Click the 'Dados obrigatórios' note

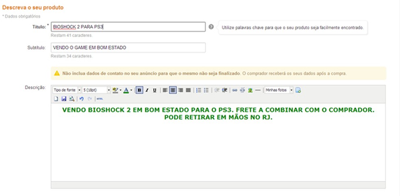click(21, 16)
